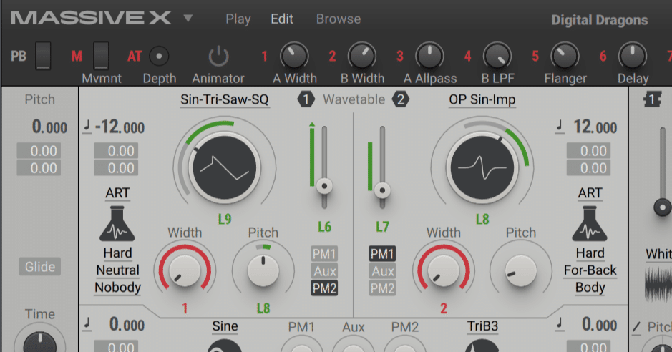Click macro knob 6 Delay

pos(633,56)
